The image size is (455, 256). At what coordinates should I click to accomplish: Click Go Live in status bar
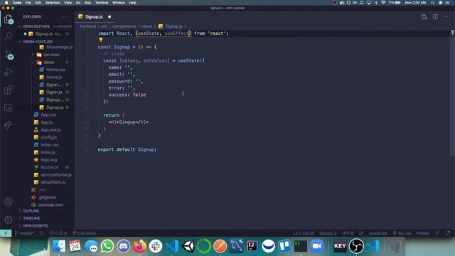coord(402,233)
